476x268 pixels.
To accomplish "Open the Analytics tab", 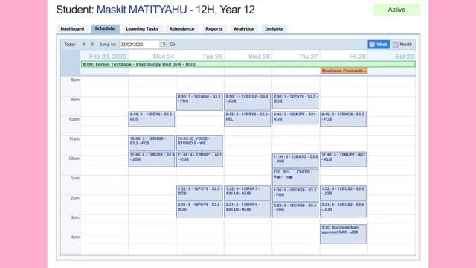I will coord(243,28).
